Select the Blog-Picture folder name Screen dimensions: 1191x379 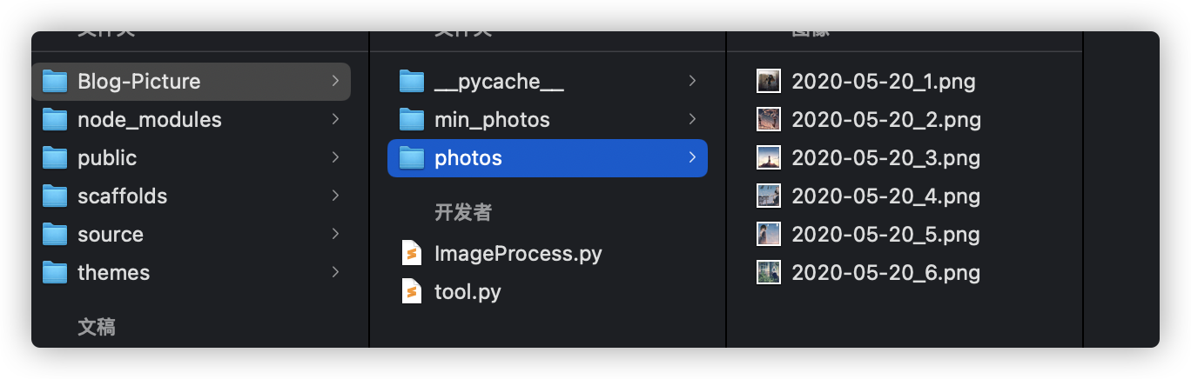(x=139, y=82)
